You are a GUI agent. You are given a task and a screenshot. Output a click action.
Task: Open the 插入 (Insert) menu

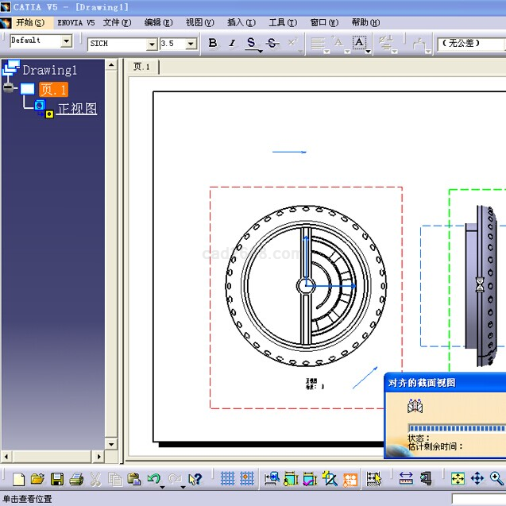[240, 22]
